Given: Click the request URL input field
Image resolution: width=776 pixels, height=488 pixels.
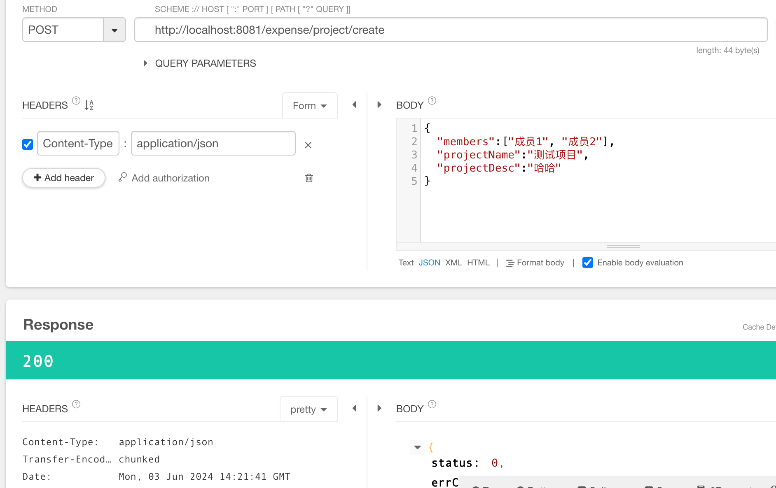Looking at the screenshot, I should click(451, 30).
